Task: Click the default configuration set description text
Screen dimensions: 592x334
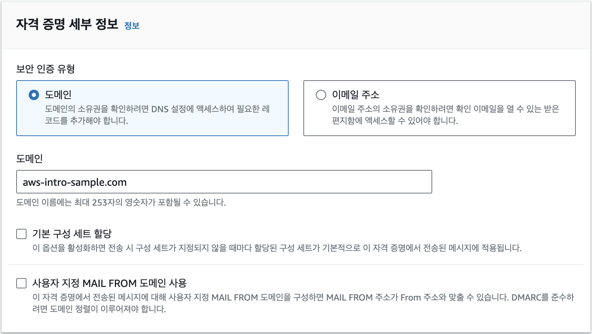Action: click(277, 248)
